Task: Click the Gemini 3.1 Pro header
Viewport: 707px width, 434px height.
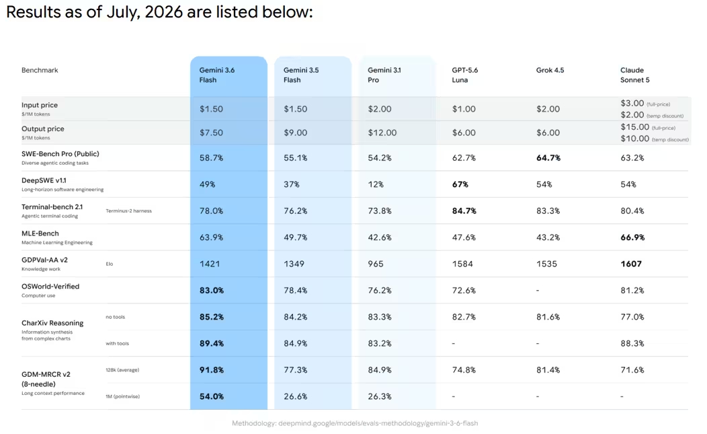Action: tap(384, 75)
